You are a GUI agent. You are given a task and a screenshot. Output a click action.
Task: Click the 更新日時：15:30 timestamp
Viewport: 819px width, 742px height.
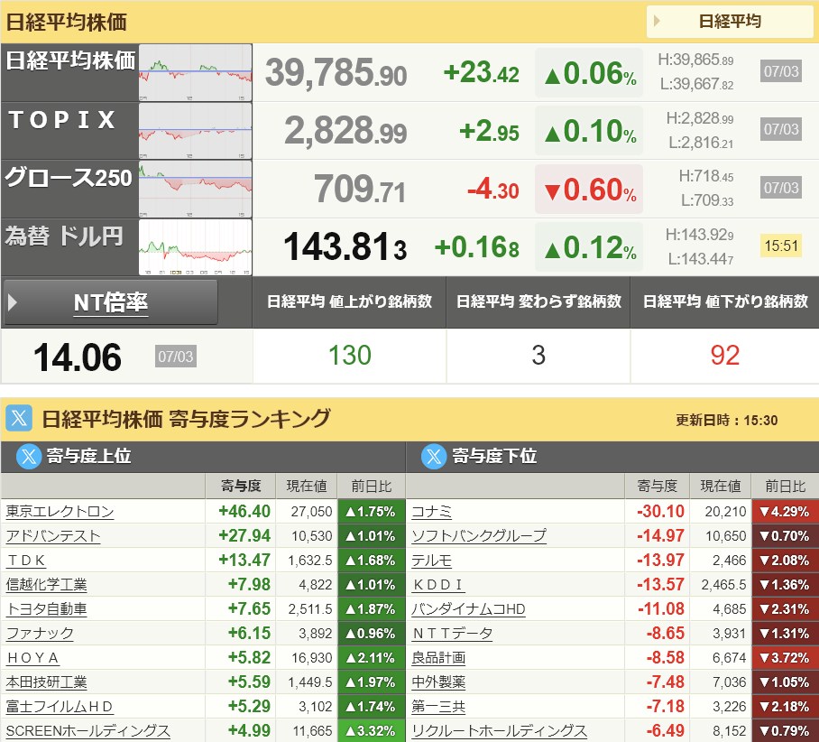pyautogui.click(x=727, y=421)
